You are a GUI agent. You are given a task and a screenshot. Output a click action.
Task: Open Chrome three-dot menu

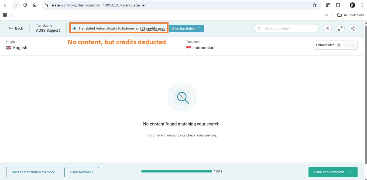click(x=362, y=5)
